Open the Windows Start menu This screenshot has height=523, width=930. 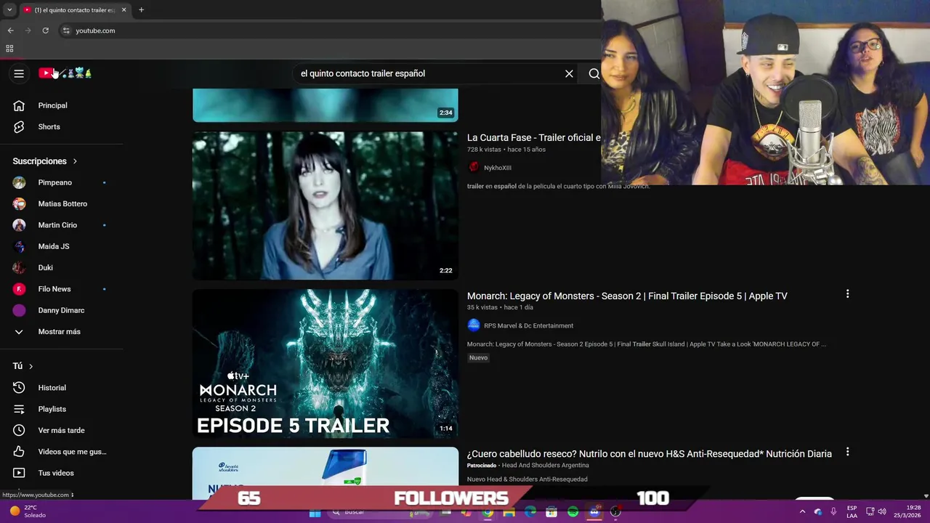[x=315, y=512]
